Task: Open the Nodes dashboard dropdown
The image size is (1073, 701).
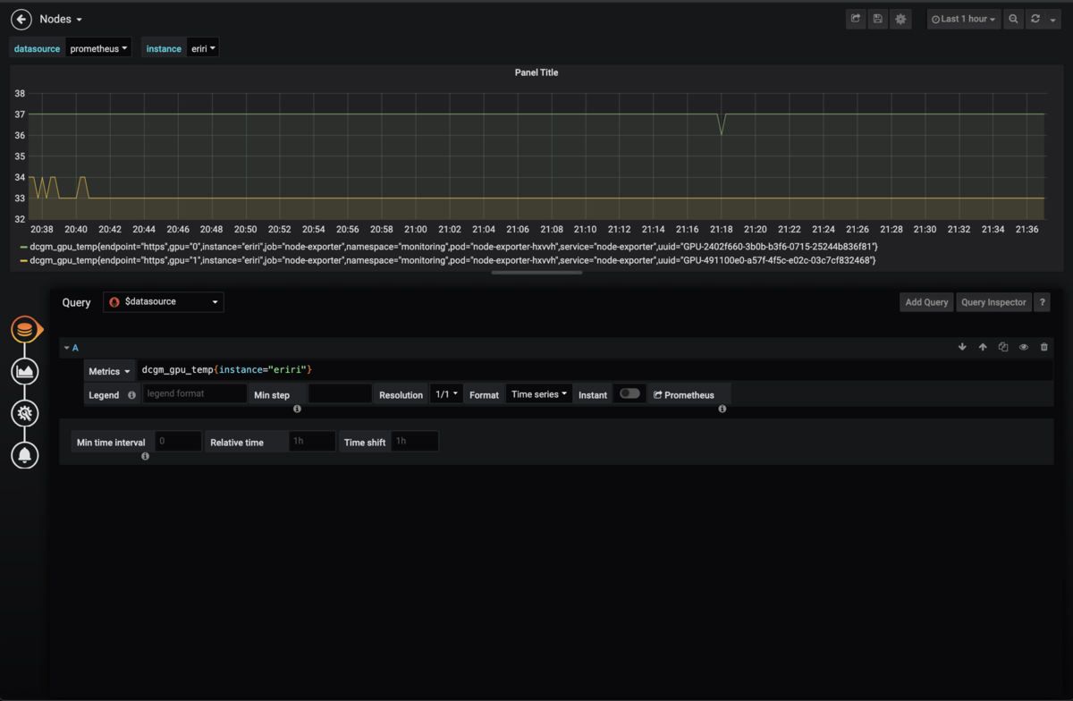Action: tap(61, 19)
